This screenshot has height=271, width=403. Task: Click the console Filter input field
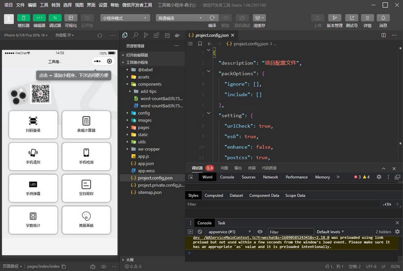(291, 232)
